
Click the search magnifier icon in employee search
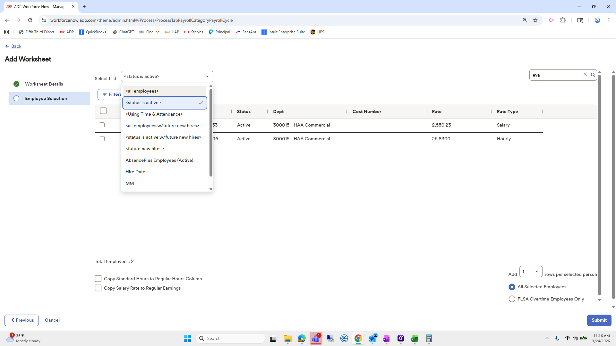(593, 75)
